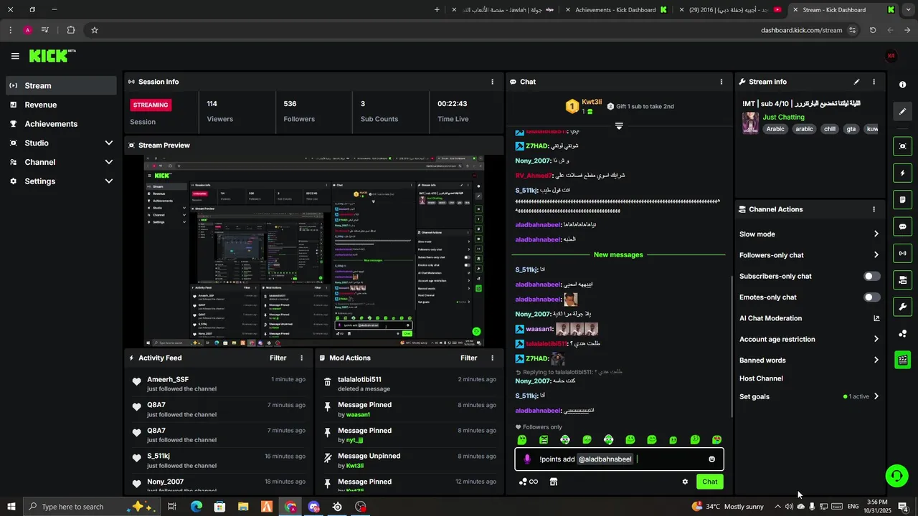Screen dimensions: 918x516
Task: Click the purple microphone icon in chat input
Action: coord(527,459)
